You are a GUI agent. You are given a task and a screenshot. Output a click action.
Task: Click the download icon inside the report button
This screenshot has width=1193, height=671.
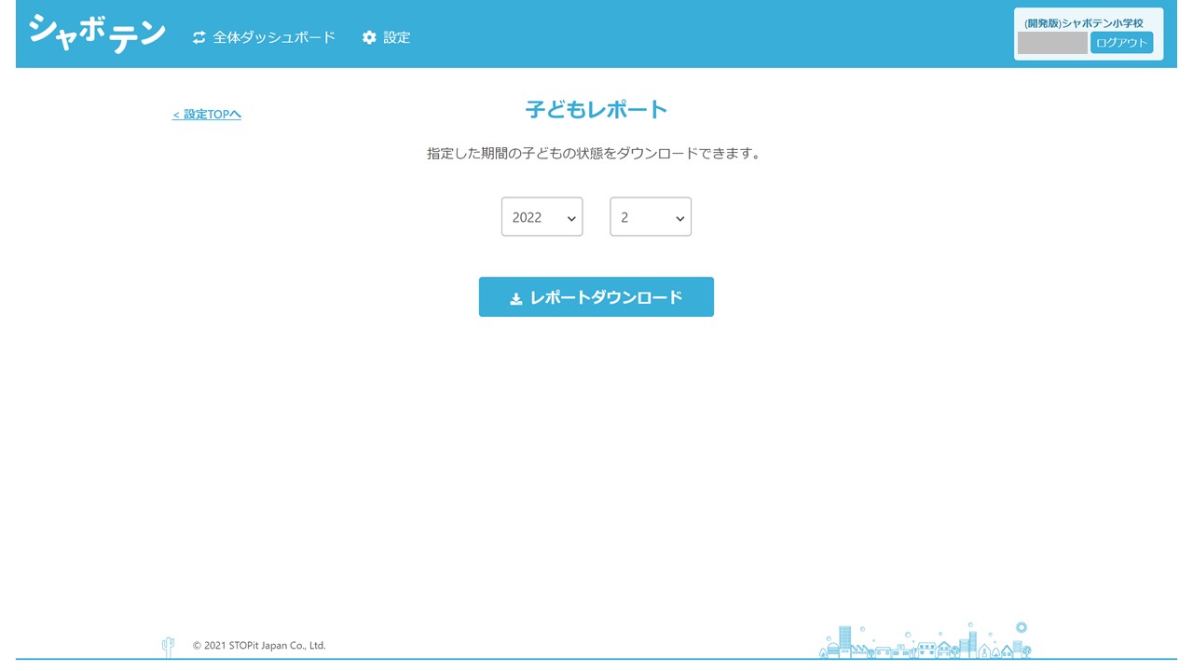click(516, 298)
